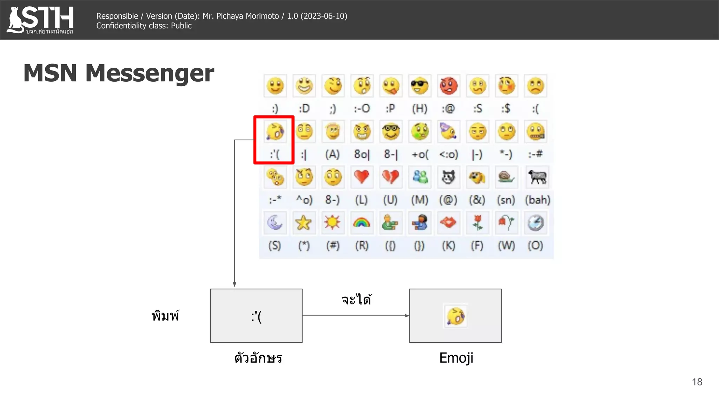
Task: Select the zipped mouth :-# emoticon
Action: coord(535,132)
